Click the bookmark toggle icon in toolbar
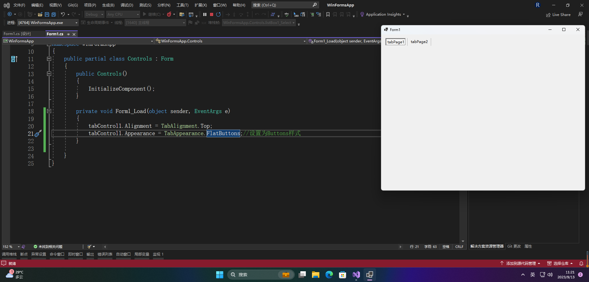 [328, 14]
